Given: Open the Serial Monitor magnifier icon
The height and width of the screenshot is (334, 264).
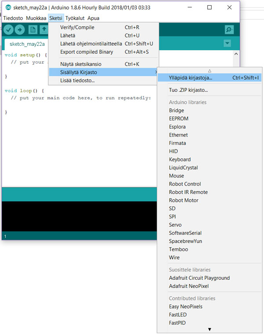Looking at the screenshot, I should tap(229, 30).
